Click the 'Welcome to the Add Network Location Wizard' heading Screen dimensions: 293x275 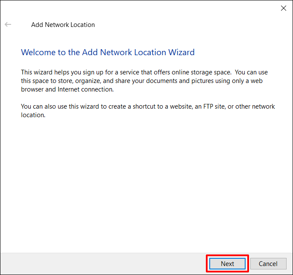point(108,52)
